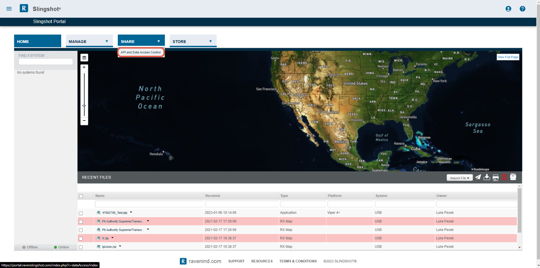Open the arrow menu next to 0.zip
The image size is (540, 268).
pos(112,238)
